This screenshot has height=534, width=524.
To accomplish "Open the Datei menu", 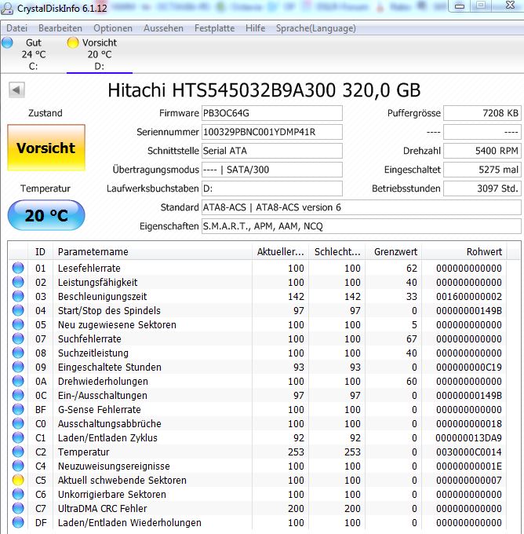I will click(16, 28).
